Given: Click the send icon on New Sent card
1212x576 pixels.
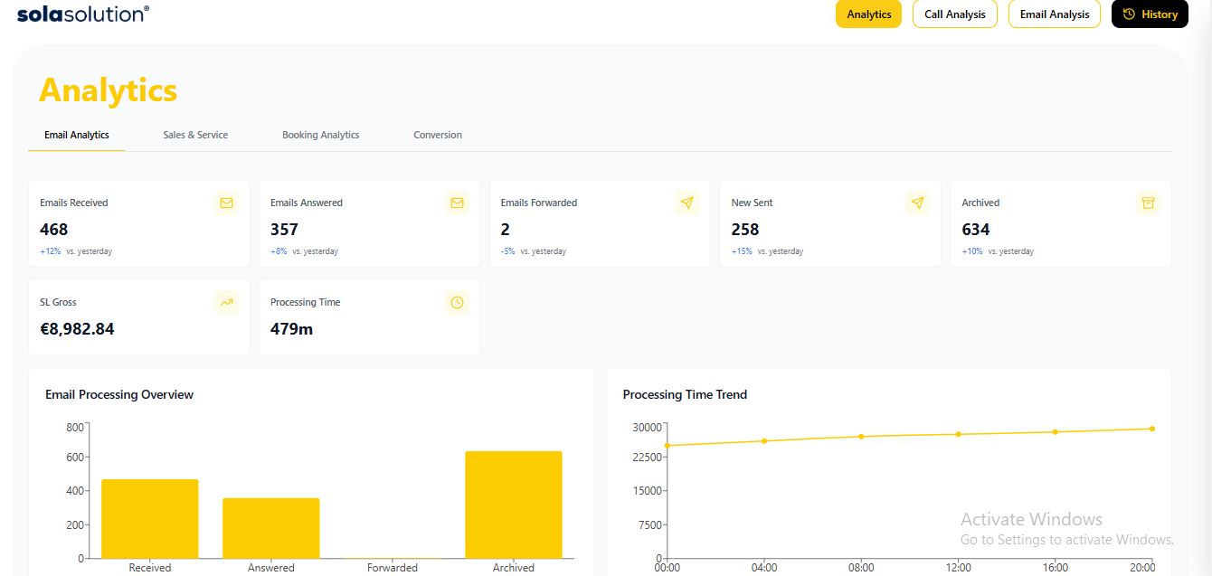Looking at the screenshot, I should (x=917, y=203).
